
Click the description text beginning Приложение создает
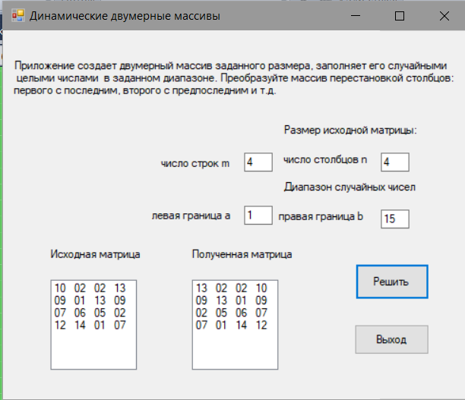tap(234, 78)
